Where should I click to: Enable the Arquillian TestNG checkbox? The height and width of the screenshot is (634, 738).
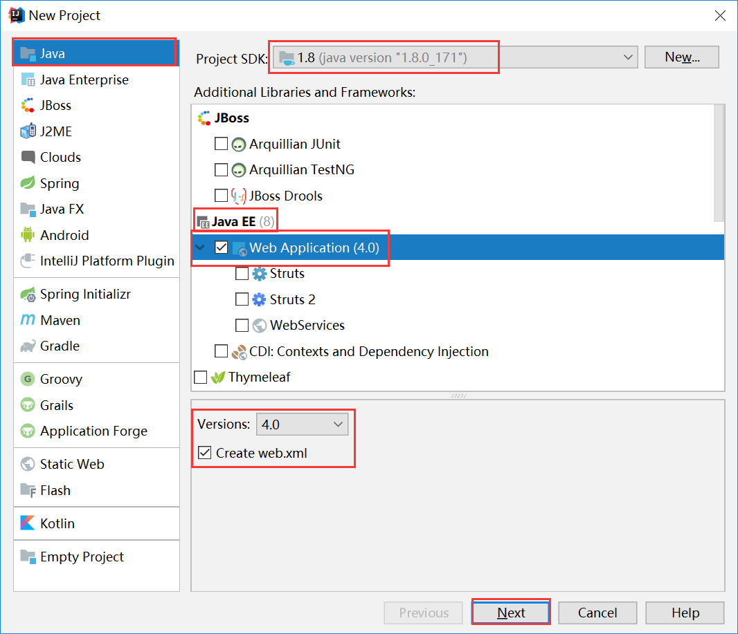[x=221, y=169]
